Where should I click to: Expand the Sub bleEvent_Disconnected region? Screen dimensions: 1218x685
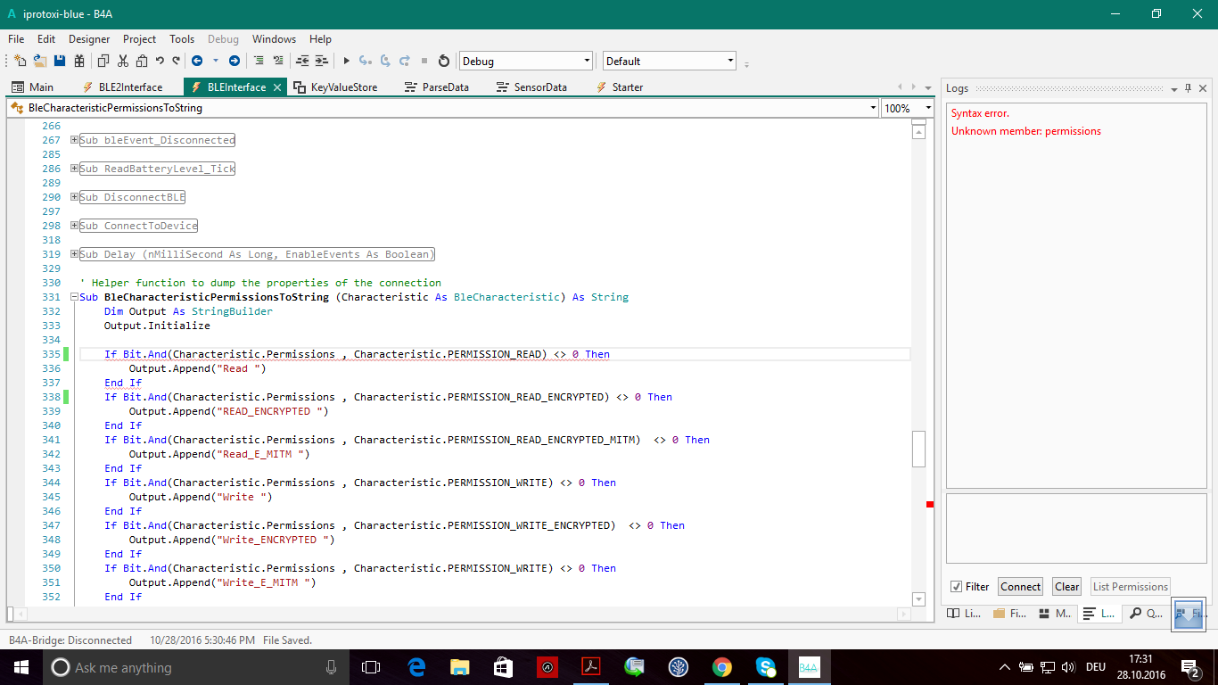74,140
